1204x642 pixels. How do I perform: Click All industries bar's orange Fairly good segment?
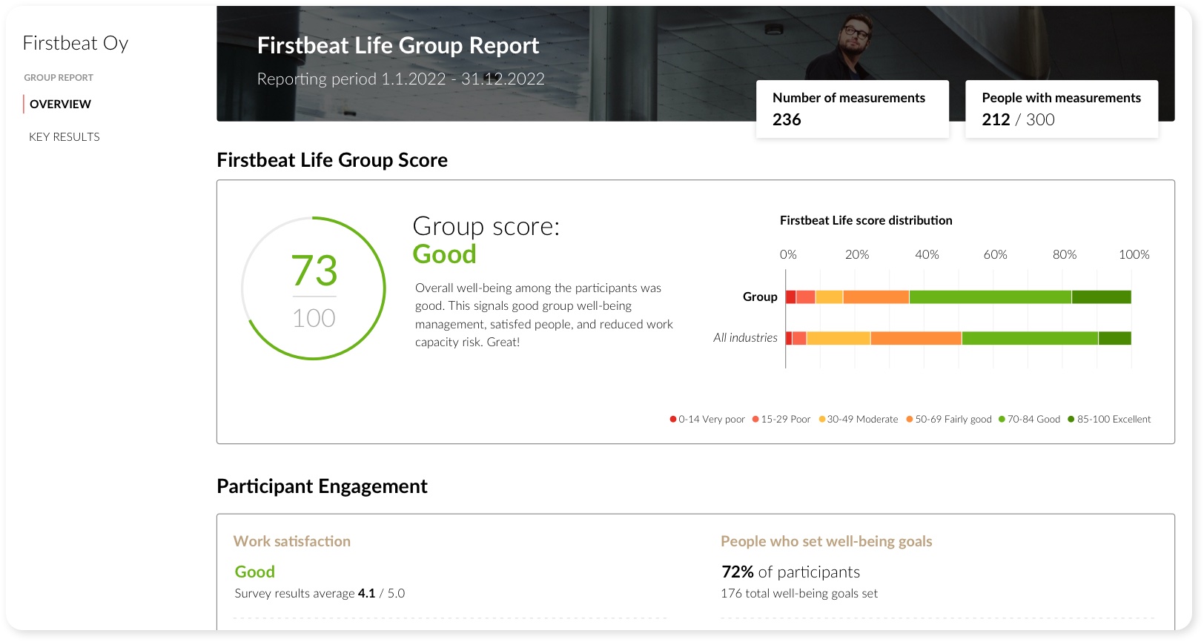[916, 338]
